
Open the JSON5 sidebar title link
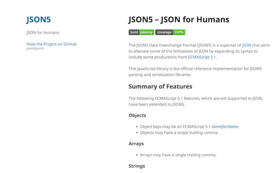(39, 20)
